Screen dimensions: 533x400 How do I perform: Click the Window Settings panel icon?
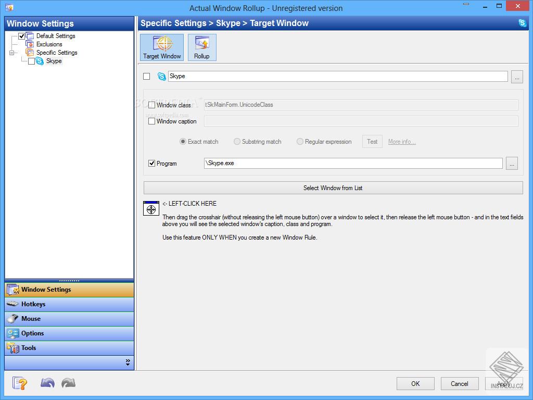pos(13,290)
